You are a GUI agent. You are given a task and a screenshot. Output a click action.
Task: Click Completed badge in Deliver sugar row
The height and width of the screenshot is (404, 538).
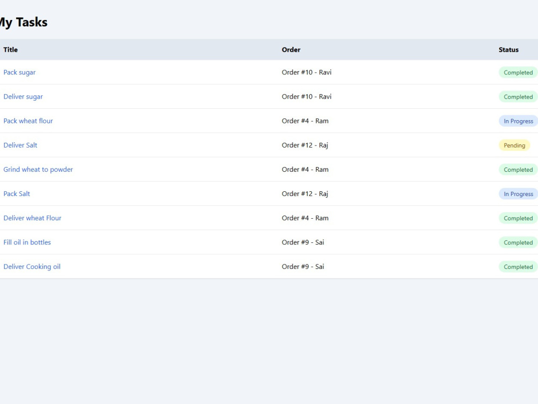pos(518,97)
